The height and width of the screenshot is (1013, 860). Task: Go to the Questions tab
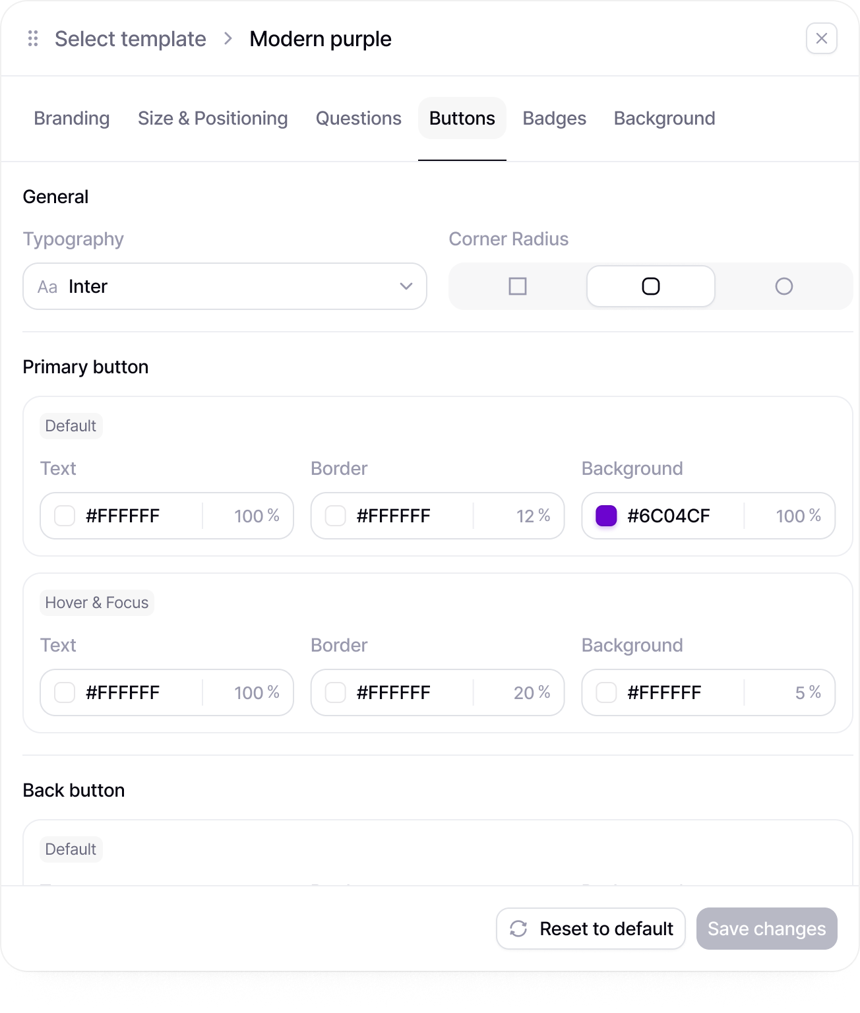(x=359, y=118)
